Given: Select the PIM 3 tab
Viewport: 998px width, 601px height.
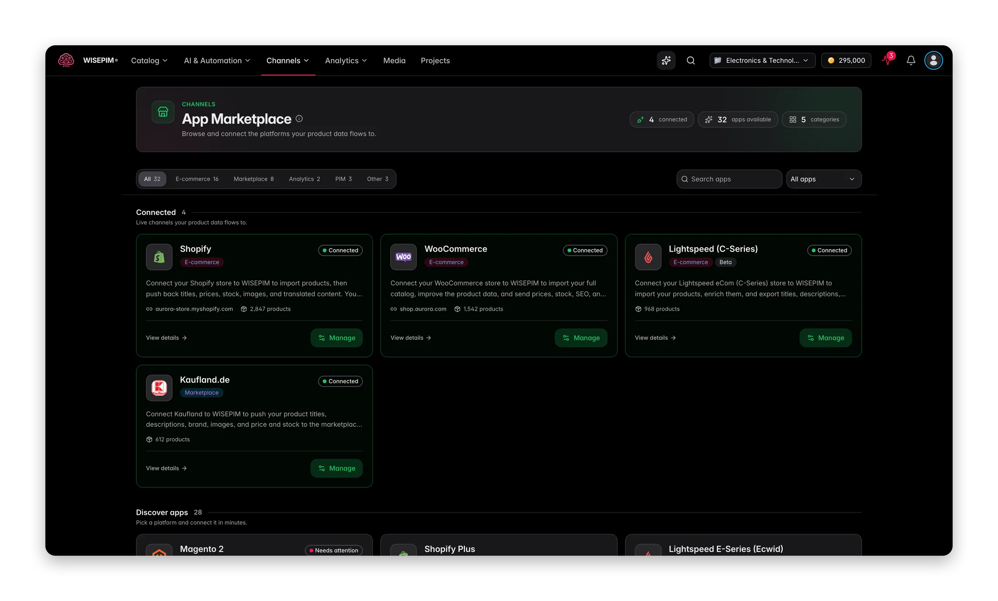Looking at the screenshot, I should [343, 179].
